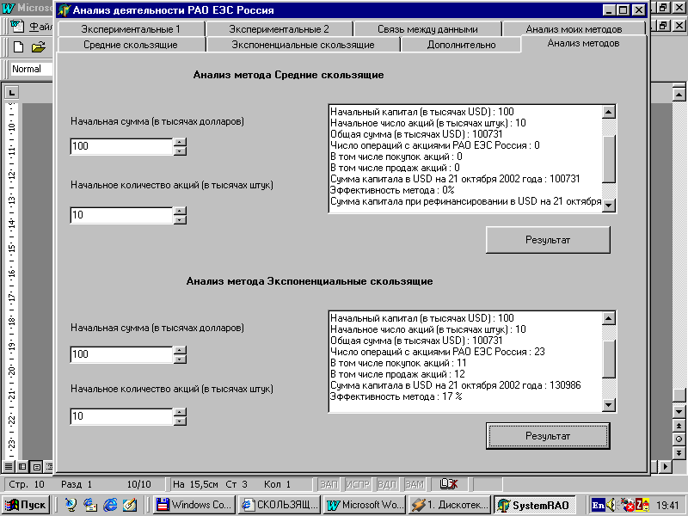The width and height of the screenshot is (688, 516).
Task: Switch to Windows Commander taskbar button
Action: pyautogui.click(x=195, y=505)
